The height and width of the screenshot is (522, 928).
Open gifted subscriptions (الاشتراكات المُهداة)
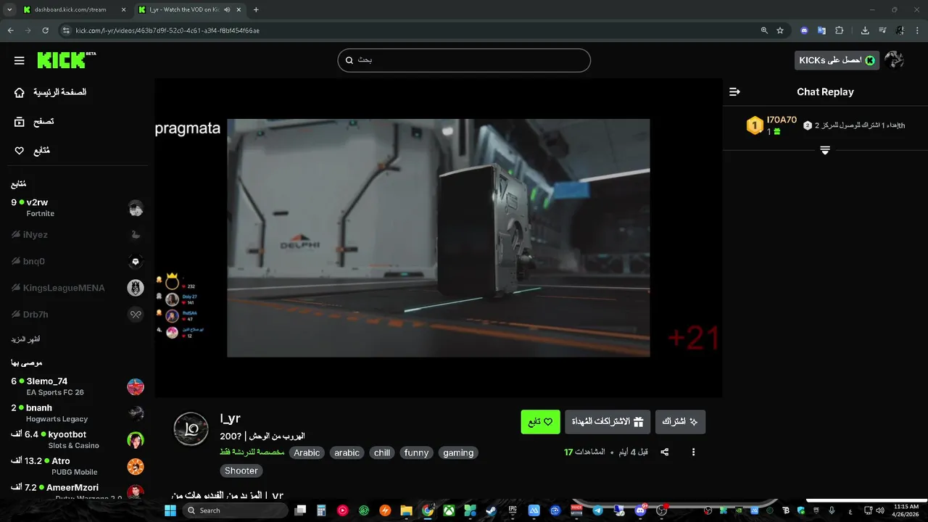coord(608,422)
